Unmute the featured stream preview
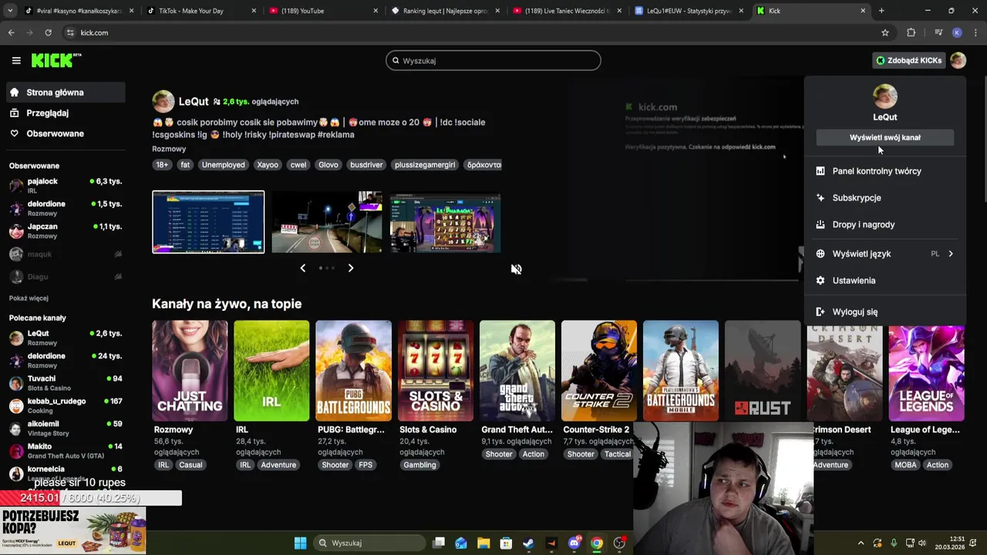The width and height of the screenshot is (987, 555). (516, 269)
